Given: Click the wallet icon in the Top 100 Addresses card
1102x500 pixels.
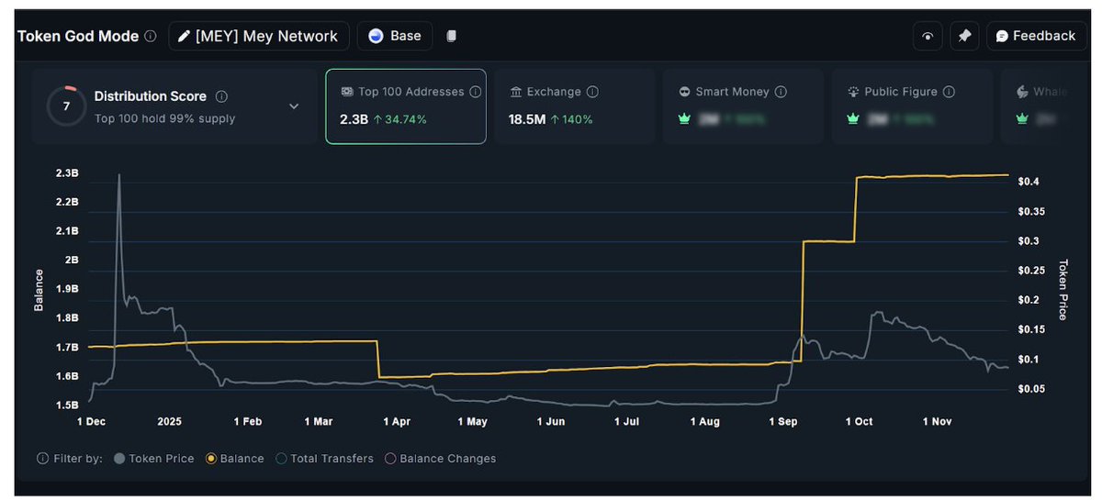Looking at the screenshot, I should click(x=346, y=92).
